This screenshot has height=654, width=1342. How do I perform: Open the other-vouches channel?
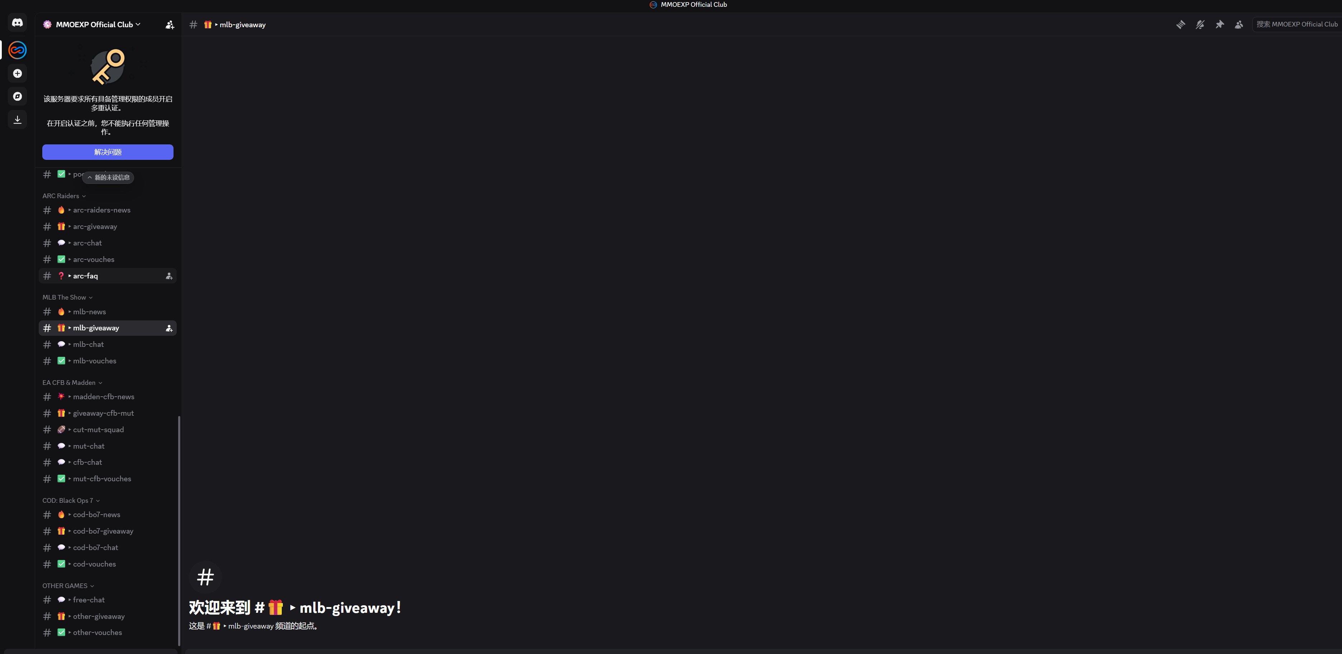pos(108,632)
